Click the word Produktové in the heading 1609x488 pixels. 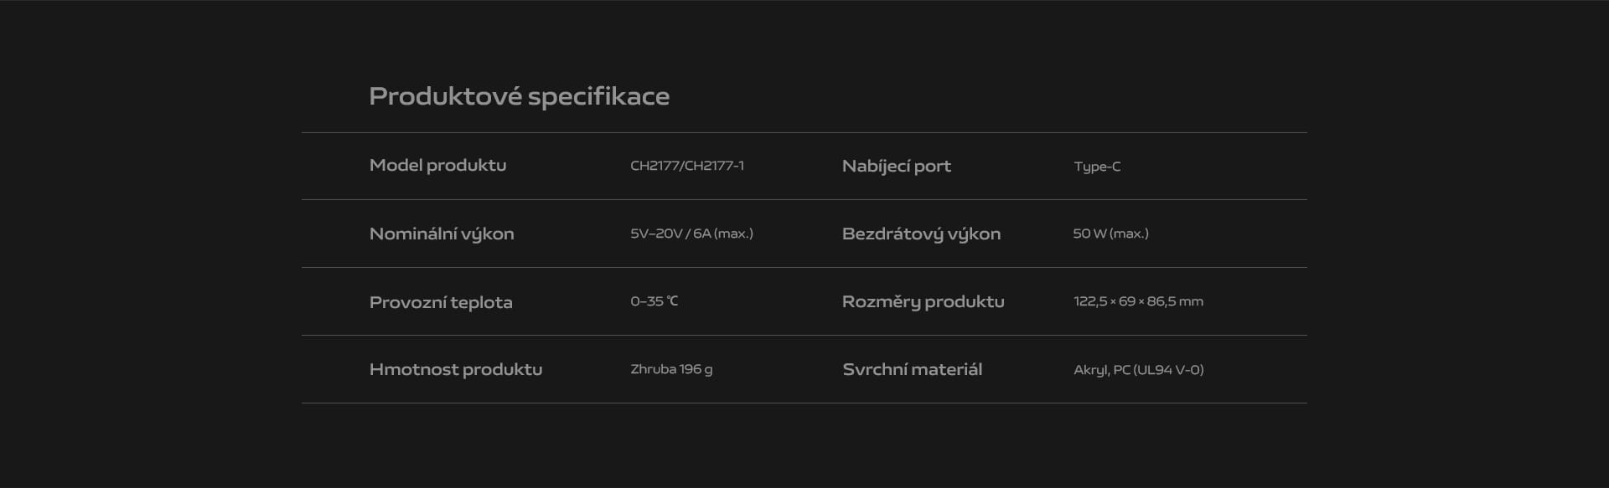446,96
